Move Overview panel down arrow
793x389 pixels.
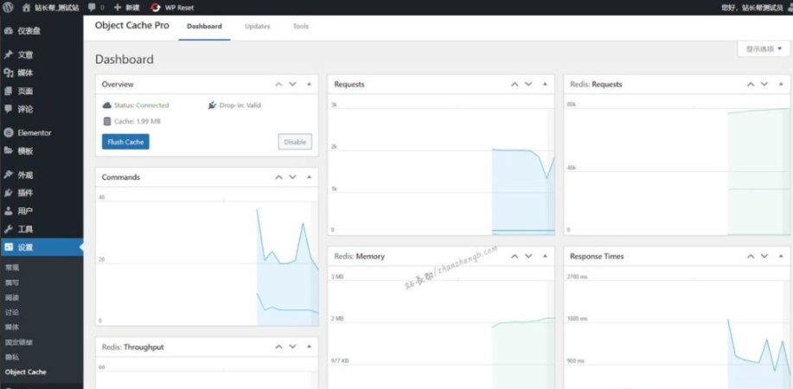[292, 85]
